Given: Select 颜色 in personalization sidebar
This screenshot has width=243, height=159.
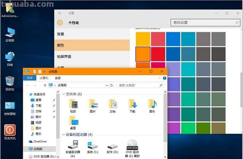Looking at the screenshot, I should pyautogui.click(x=92, y=45).
